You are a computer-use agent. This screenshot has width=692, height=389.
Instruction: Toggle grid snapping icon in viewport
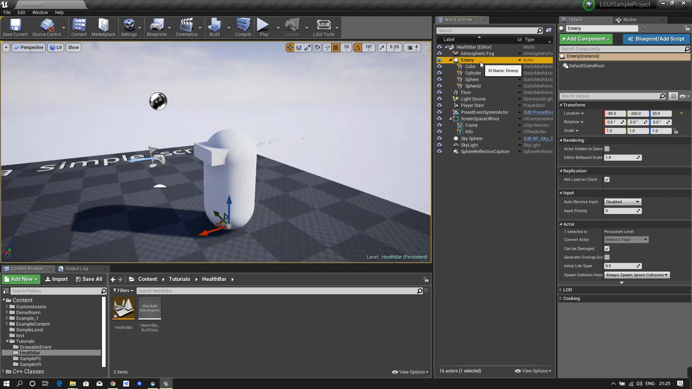[x=336, y=48]
